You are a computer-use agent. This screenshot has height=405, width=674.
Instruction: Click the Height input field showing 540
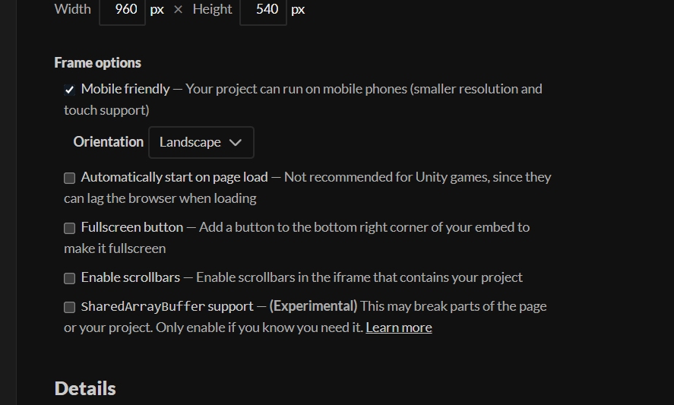tap(263, 10)
